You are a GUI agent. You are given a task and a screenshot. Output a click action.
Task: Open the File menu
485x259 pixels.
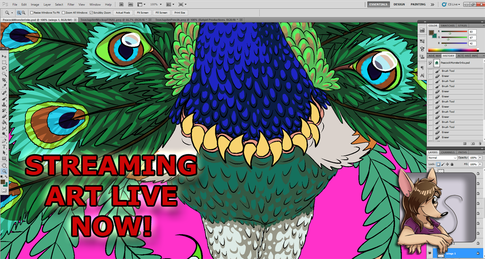click(15, 4)
